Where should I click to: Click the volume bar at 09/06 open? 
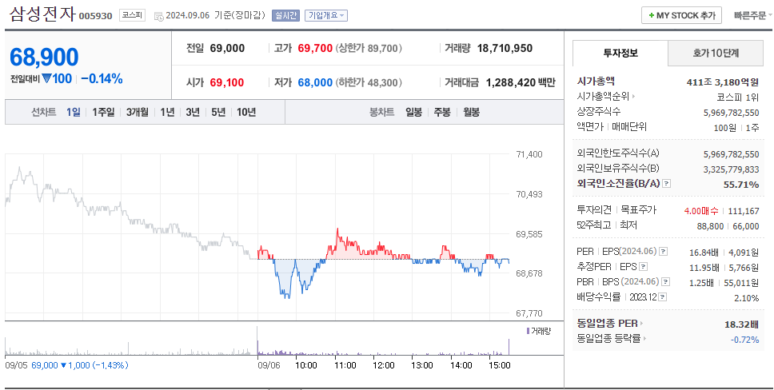[257, 340]
